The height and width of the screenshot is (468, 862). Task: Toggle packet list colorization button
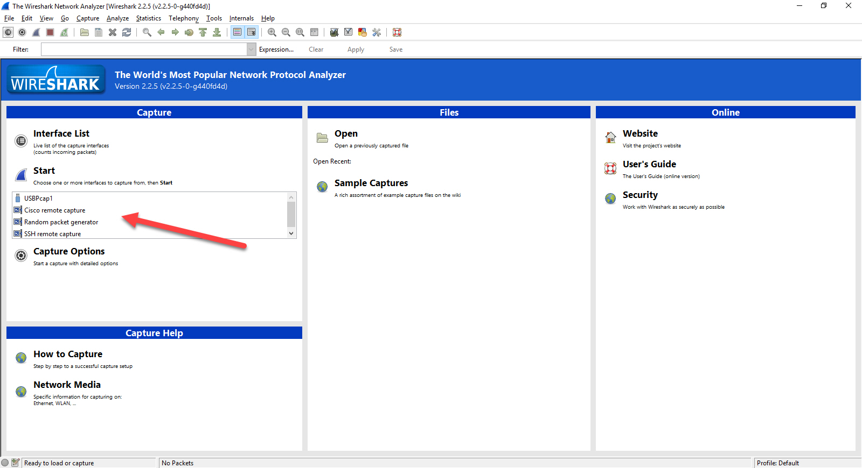237,32
